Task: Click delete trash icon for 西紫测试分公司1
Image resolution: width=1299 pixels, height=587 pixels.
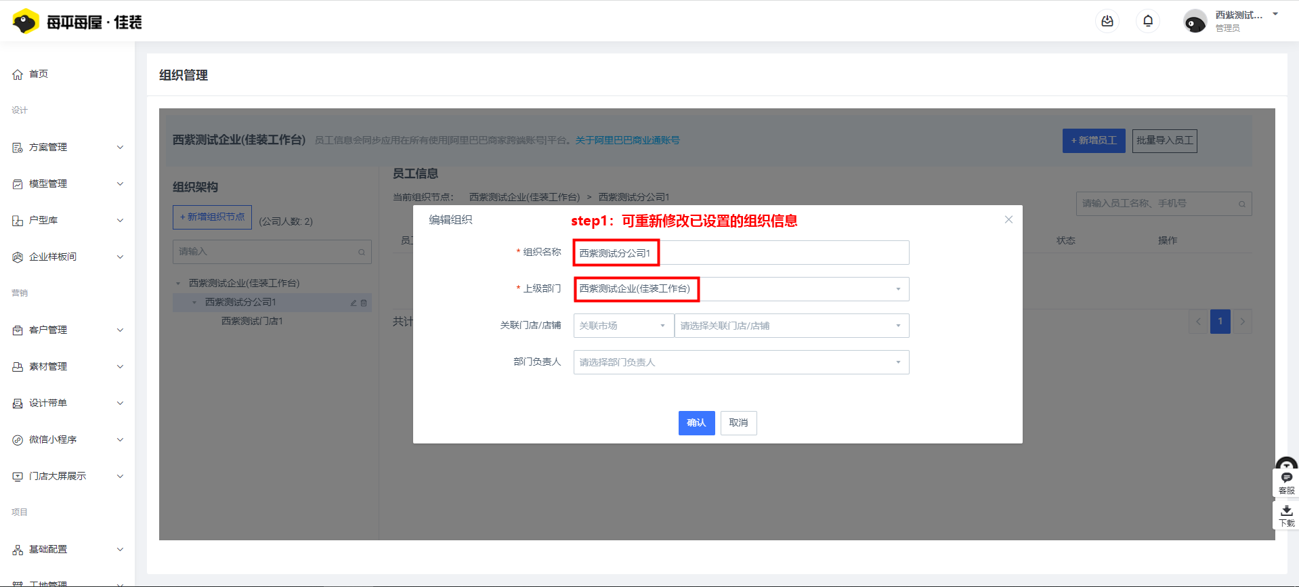Action: (364, 303)
